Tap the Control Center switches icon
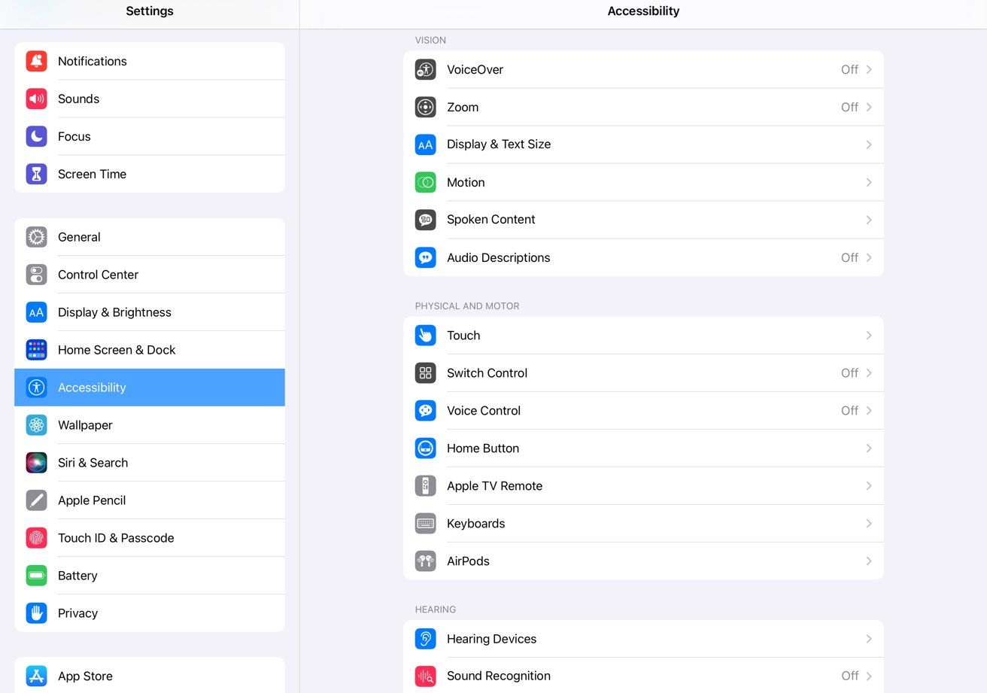 36,275
